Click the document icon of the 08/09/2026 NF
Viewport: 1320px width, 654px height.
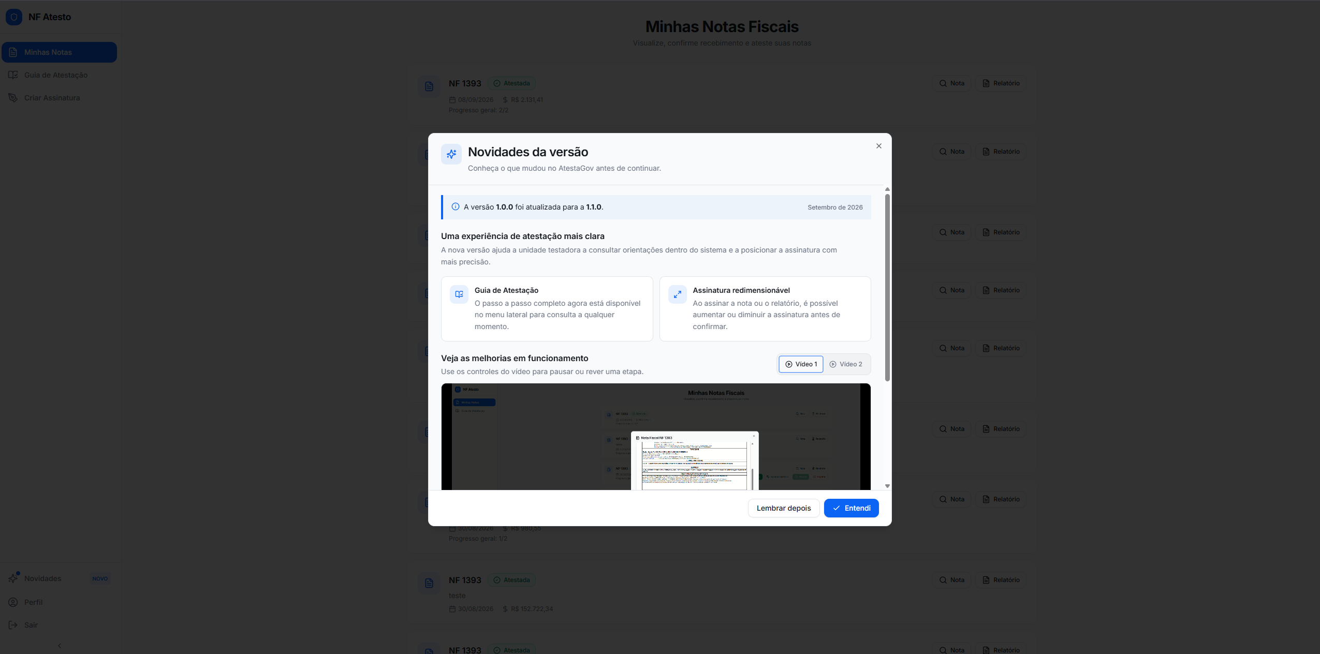[429, 86]
